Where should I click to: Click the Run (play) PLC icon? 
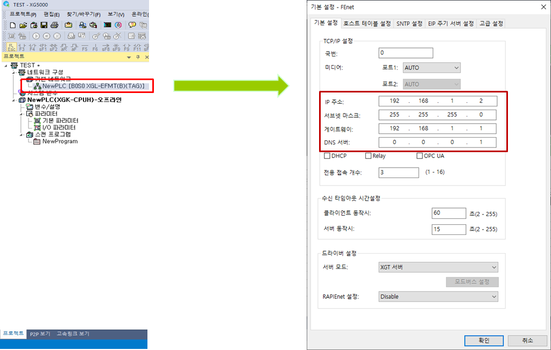[x=36, y=36]
